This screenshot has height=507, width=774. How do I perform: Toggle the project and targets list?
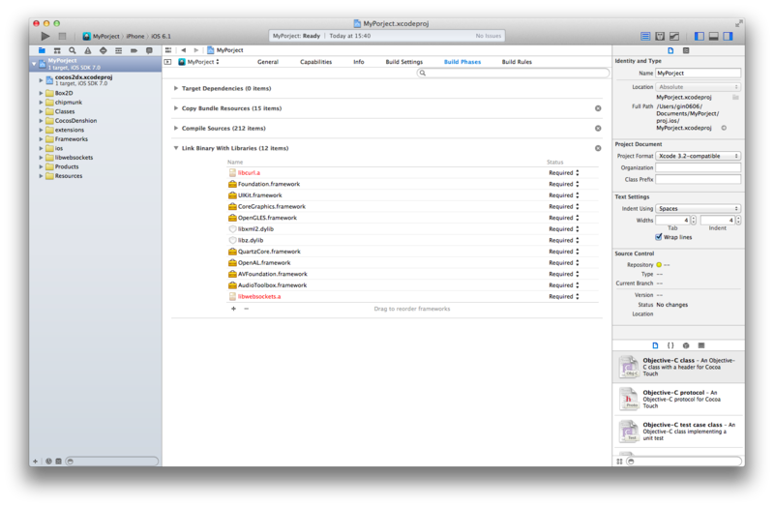point(167,62)
